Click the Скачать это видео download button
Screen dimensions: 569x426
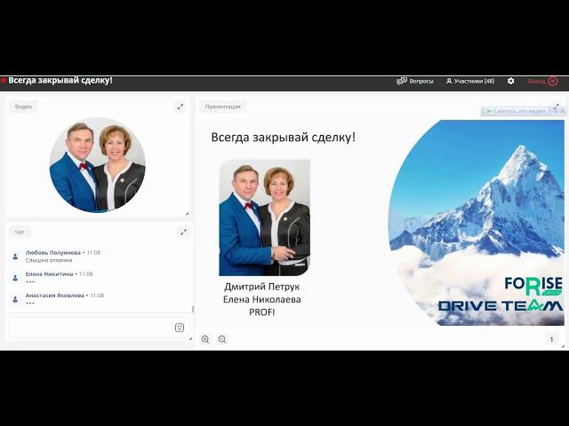[x=516, y=111]
